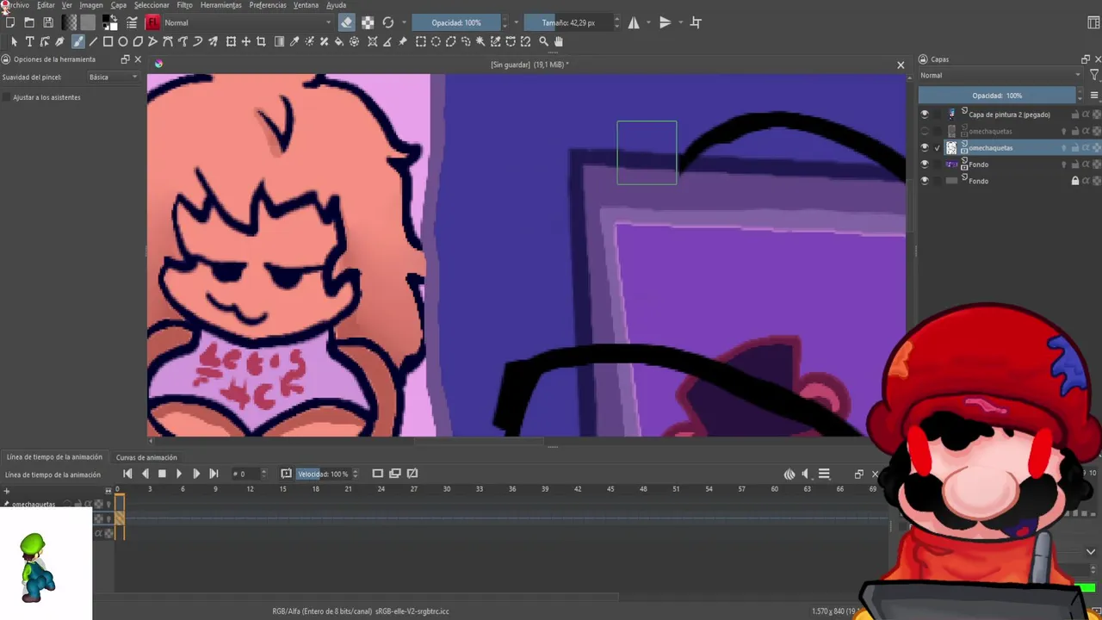Select the freehand brush tool
Image resolution: width=1102 pixels, height=620 pixels.
click(x=77, y=41)
